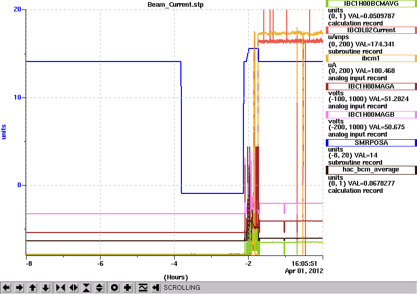This screenshot has width=417, height=294.
Task: Click the value 'VAL=0.0678277' text
Action: pyautogui.click(x=371, y=183)
